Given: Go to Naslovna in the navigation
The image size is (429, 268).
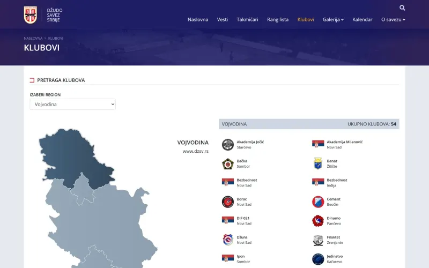Looking at the screenshot, I should pos(198,19).
